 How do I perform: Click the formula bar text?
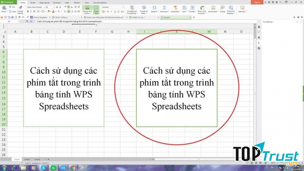click(69, 21)
